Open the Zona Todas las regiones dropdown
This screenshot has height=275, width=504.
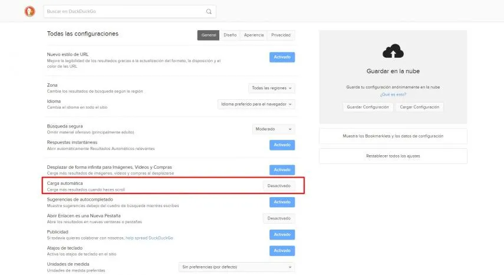(271, 88)
